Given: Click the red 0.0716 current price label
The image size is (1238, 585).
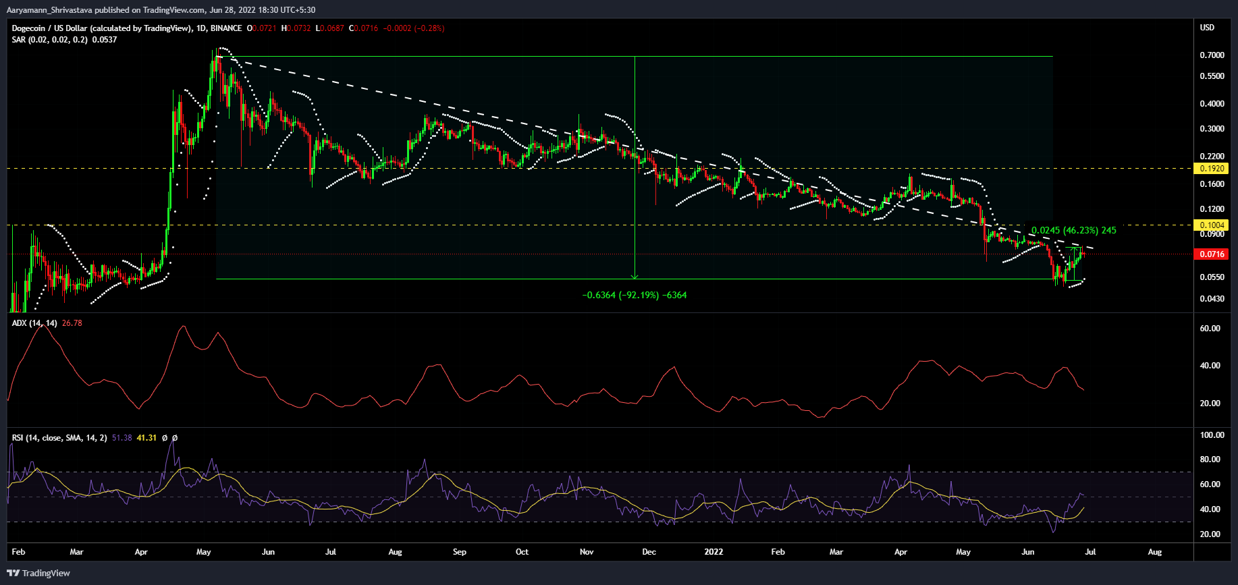Looking at the screenshot, I should 1211,254.
